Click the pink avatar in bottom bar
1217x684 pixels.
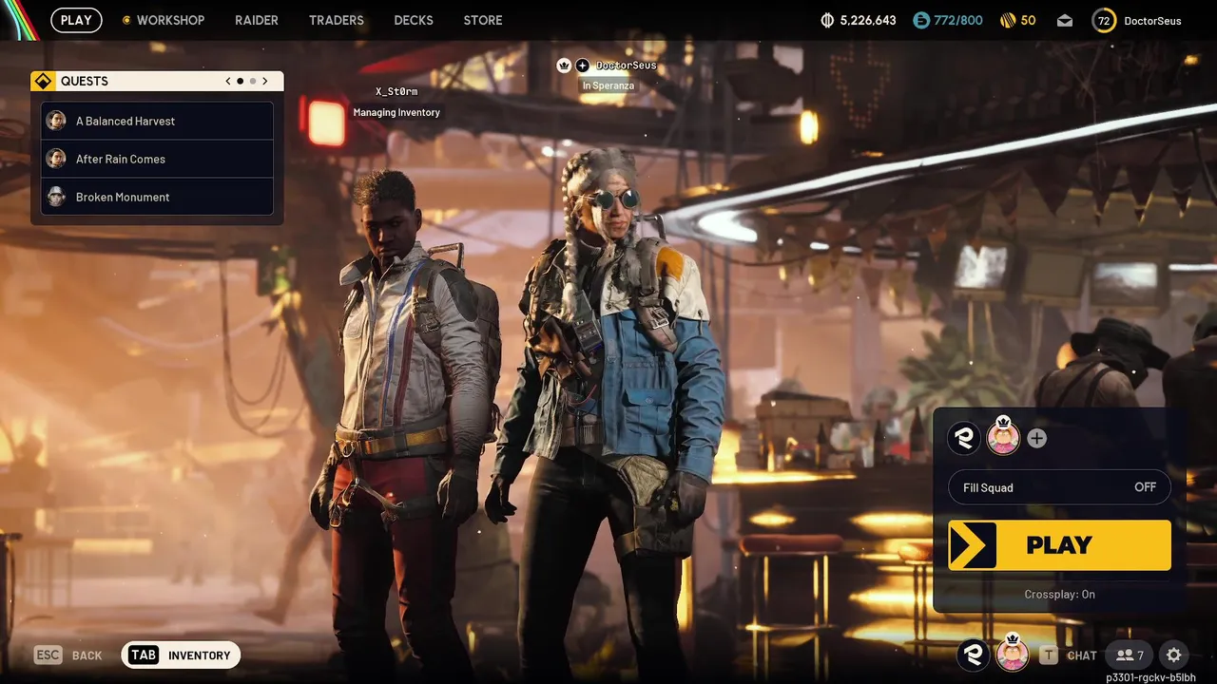point(1012,653)
